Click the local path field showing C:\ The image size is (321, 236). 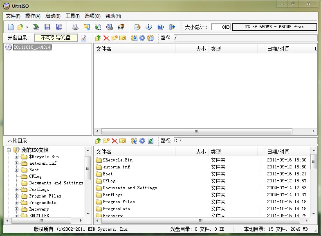point(245,141)
